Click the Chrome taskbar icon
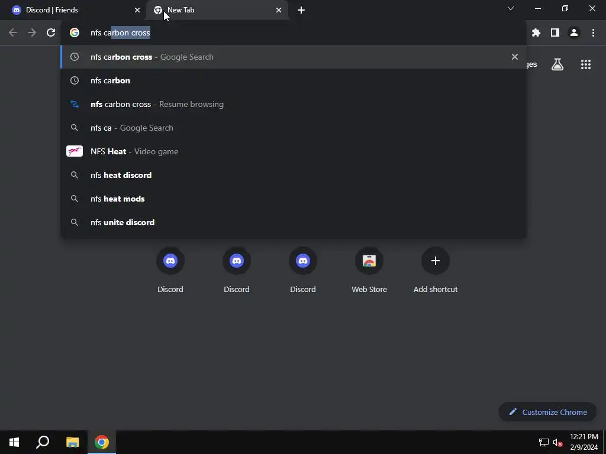The height and width of the screenshot is (454, 606). click(x=102, y=442)
